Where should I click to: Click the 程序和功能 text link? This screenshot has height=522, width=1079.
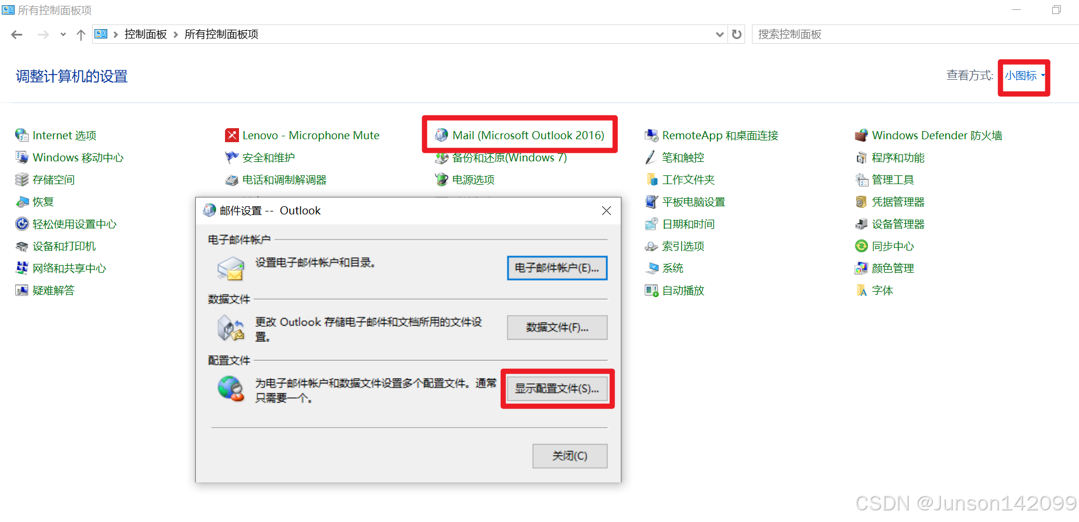click(x=898, y=157)
